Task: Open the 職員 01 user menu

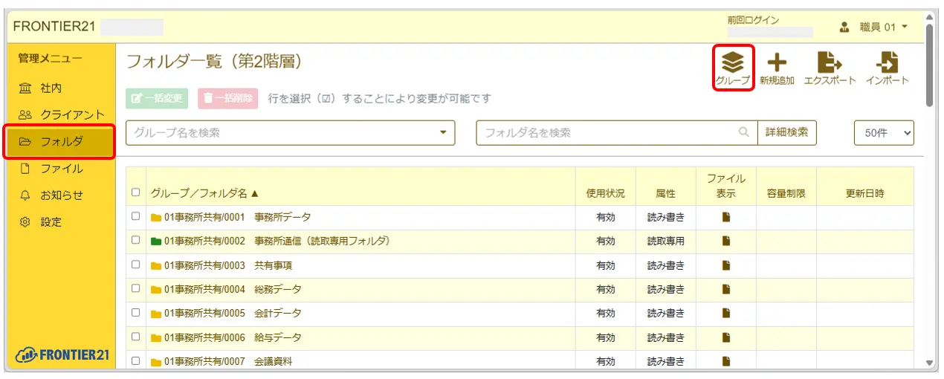Action: pyautogui.click(x=874, y=27)
